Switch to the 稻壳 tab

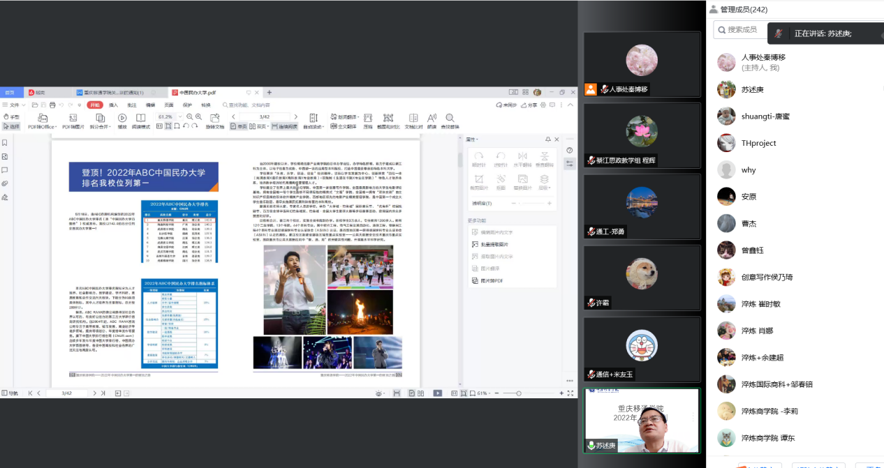37,92
